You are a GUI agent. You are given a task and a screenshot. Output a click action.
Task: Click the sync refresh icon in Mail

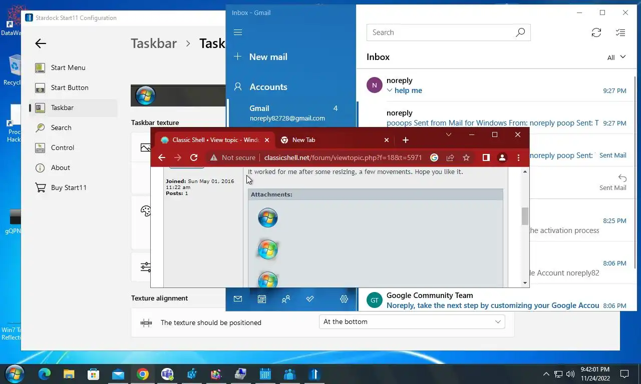tap(596, 32)
